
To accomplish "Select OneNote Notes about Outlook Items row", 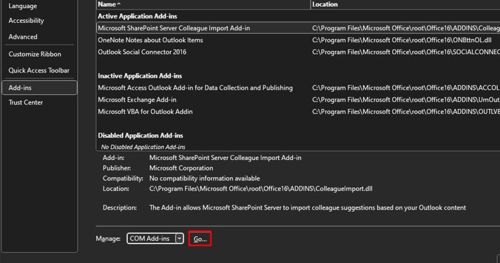I will point(298,40).
